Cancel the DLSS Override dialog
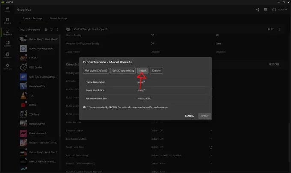The image size is (291, 173). pyautogui.click(x=189, y=116)
